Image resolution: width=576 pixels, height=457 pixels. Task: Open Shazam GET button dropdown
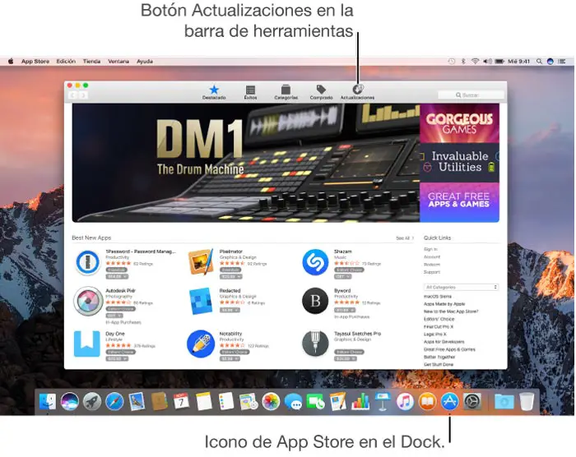tap(343, 276)
